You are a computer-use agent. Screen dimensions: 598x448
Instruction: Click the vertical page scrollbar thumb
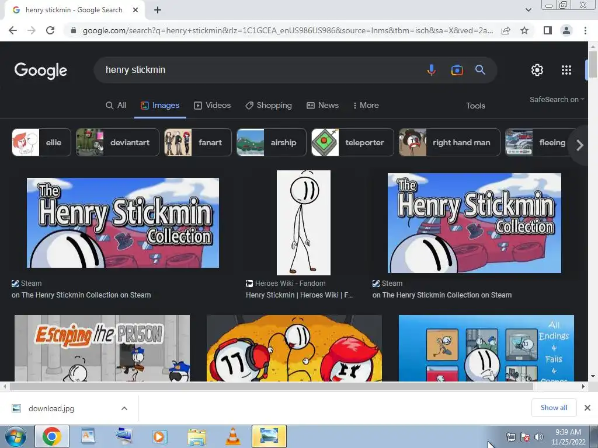coord(593,65)
